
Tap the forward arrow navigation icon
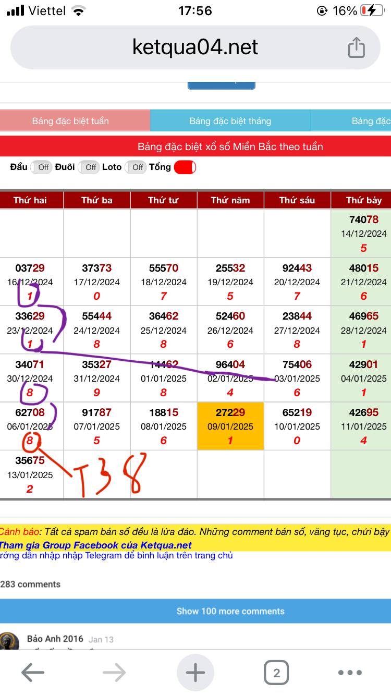coord(114,673)
